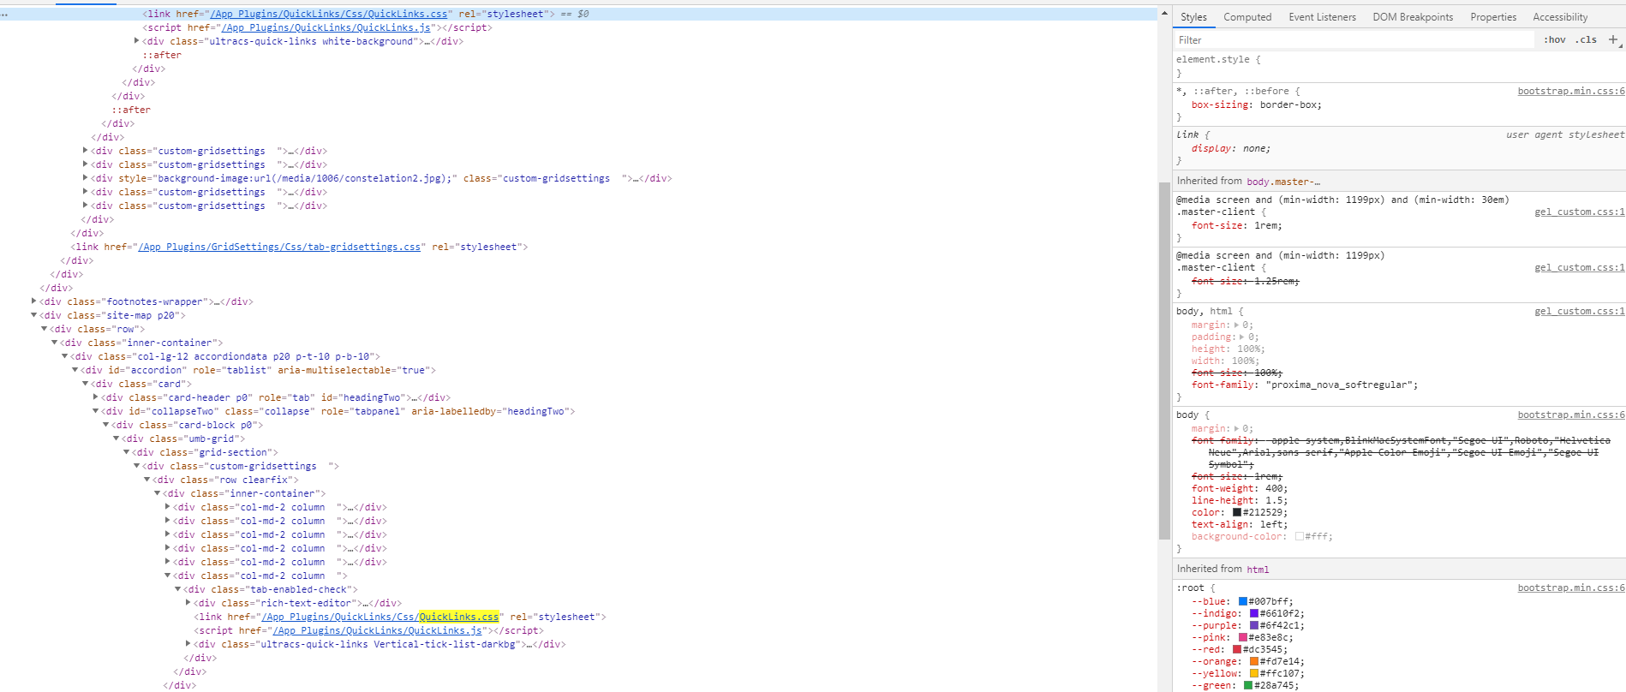Collapse the site-map p20 div node
The width and height of the screenshot is (1626, 692).
click(34, 315)
